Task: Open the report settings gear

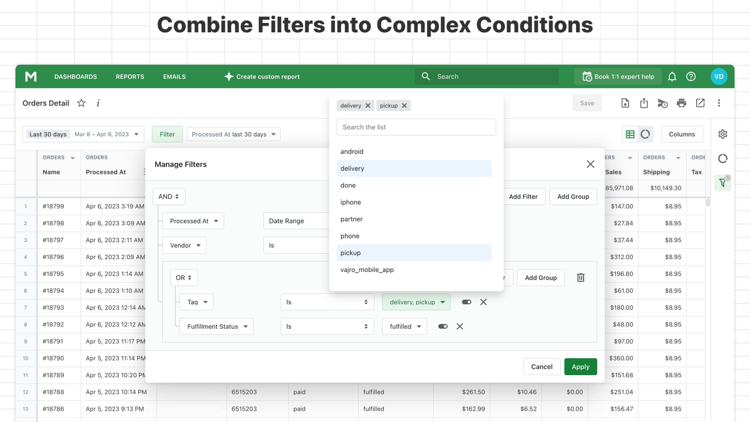Action: coord(722,134)
